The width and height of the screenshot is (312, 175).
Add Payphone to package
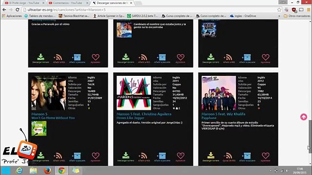(247, 157)
